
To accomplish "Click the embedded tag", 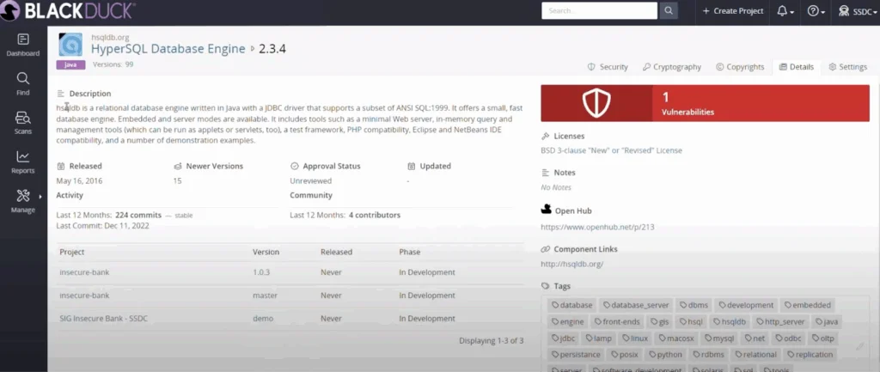I will (x=807, y=305).
